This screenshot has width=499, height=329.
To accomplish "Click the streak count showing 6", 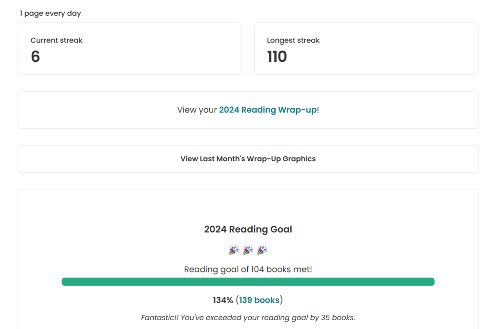I will coord(35,57).
